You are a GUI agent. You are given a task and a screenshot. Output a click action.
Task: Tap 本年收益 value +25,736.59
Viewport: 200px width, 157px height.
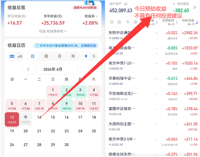(x=53, y=23)
